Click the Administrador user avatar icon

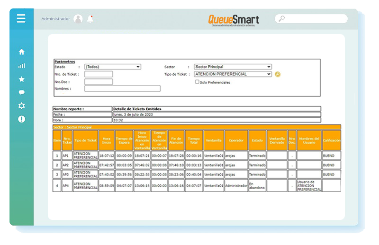(78, 19)
